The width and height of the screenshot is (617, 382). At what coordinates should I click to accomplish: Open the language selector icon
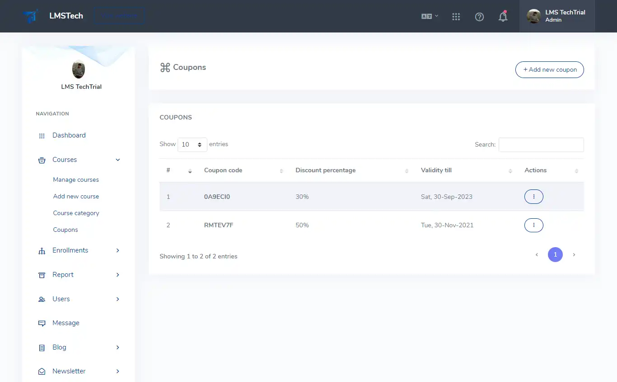[x=428, y=16]
